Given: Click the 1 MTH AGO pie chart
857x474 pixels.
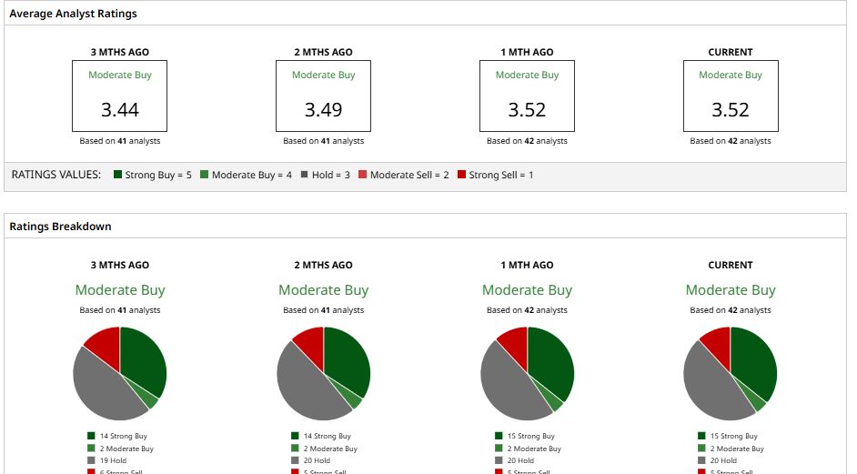Looking at the screenshot, I should point(528,373).
